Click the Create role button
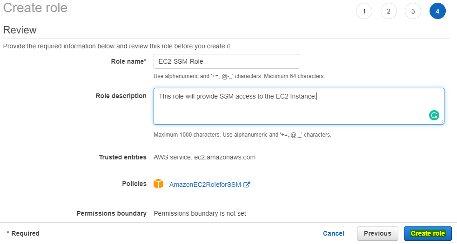Image resolution: width=457 pixels, height=244 pixels. pos(428,233)
